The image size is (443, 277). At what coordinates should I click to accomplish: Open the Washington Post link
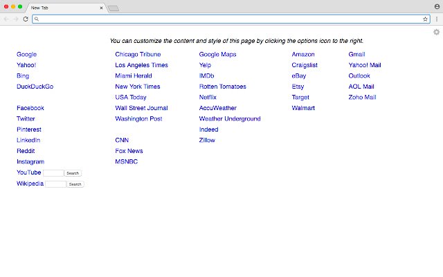(138, 118)
